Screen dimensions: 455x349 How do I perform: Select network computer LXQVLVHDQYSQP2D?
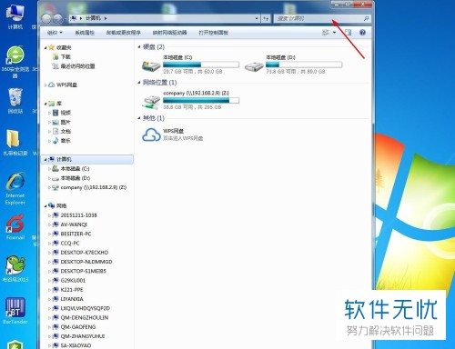coord(81,308)
